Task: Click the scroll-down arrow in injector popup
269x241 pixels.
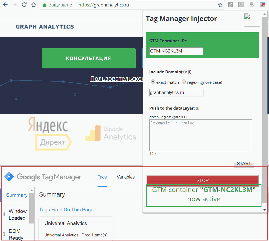Action: pyautogui.click(x=264, y=210)
